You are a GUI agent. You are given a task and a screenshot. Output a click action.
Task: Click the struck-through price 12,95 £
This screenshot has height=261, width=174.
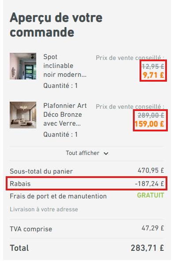click(153, 67)
